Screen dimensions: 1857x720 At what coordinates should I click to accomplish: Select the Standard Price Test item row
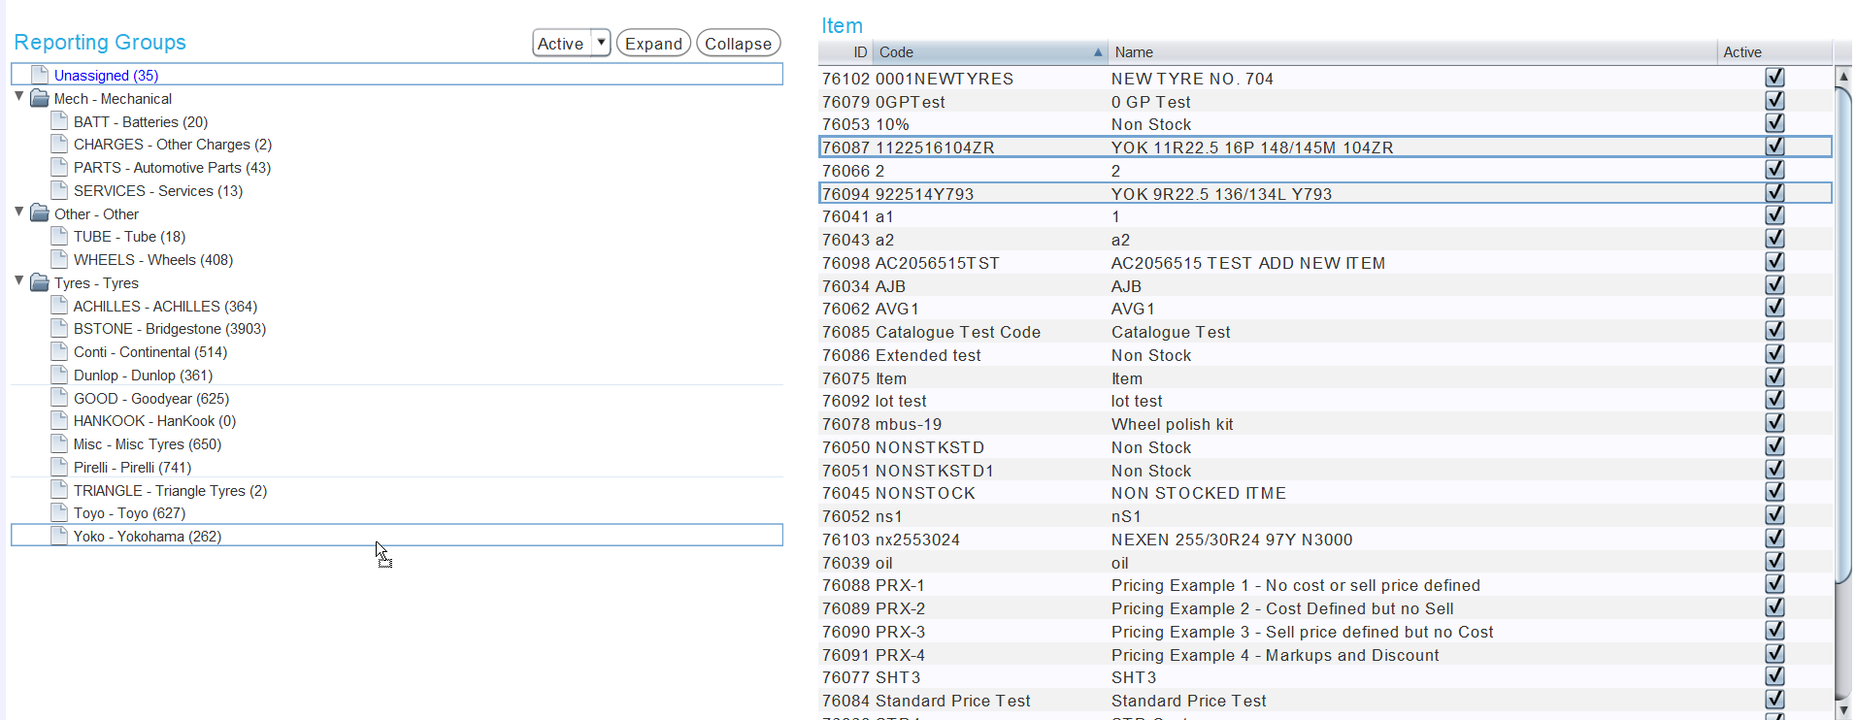pyautogui.click(x=1325, y=701)
